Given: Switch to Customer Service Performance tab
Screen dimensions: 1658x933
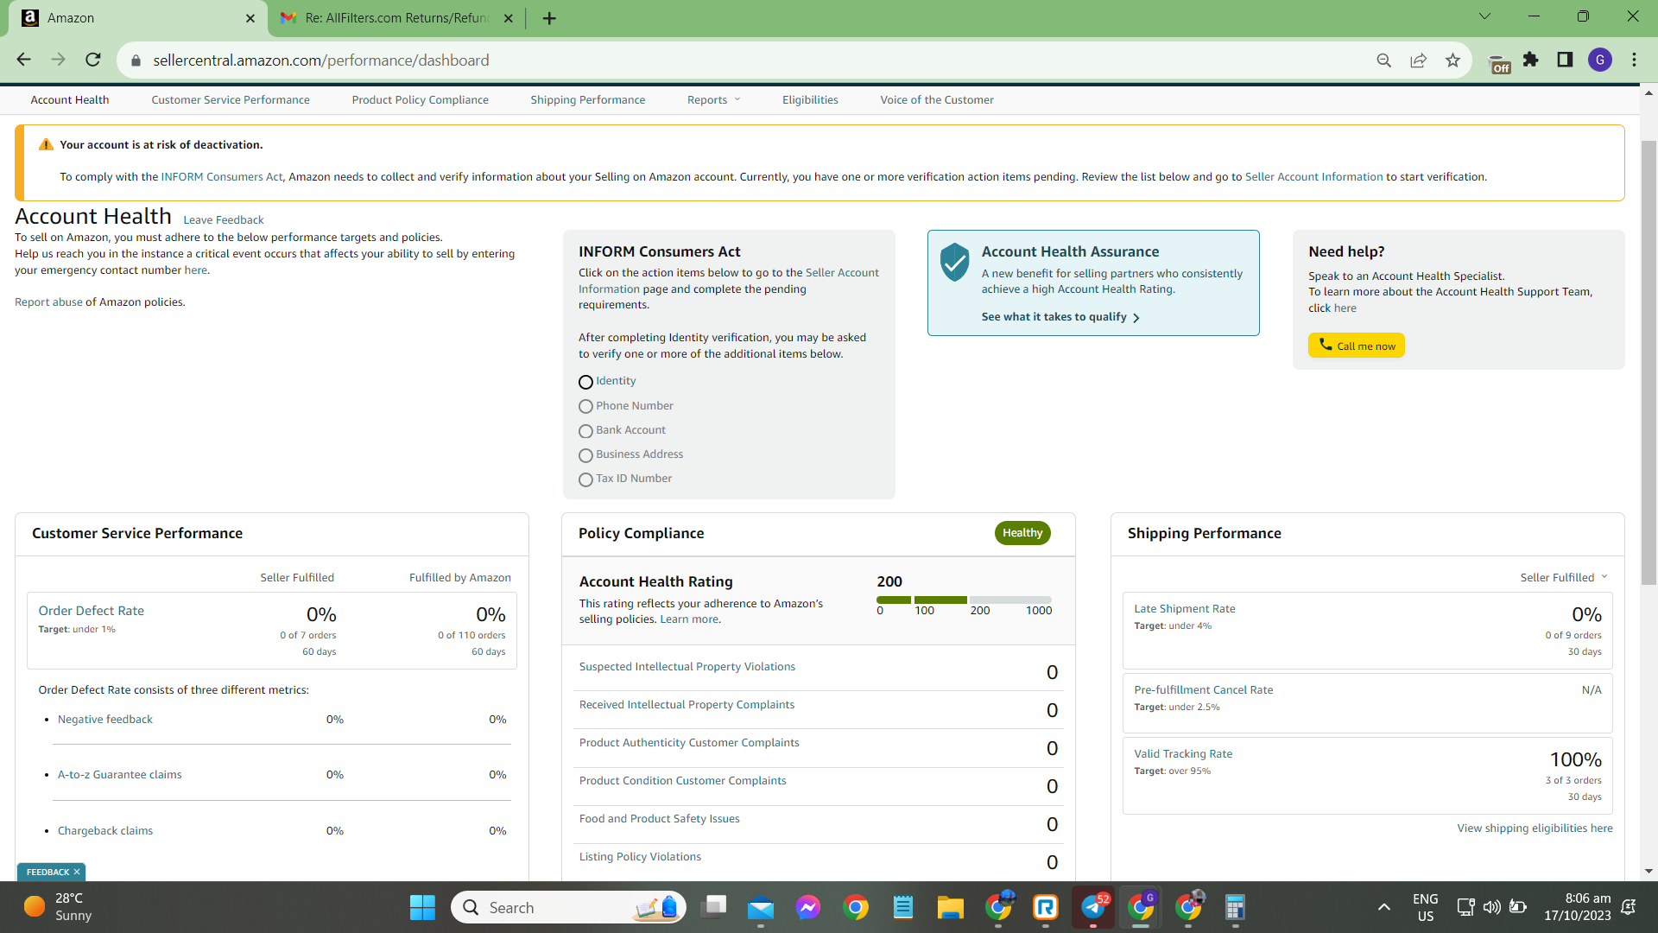Looking at the screenshot, I should 231,100.
